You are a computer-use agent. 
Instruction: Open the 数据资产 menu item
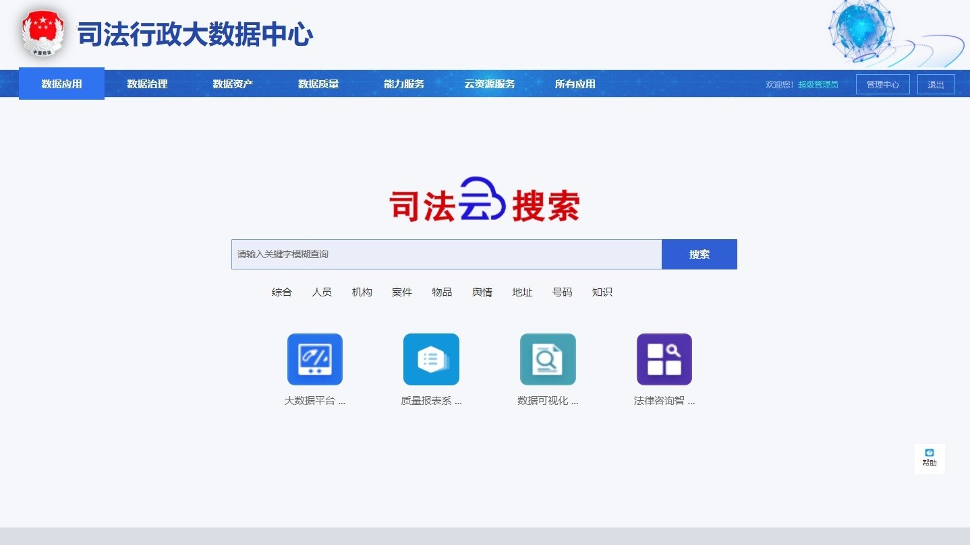pos(233,84)
